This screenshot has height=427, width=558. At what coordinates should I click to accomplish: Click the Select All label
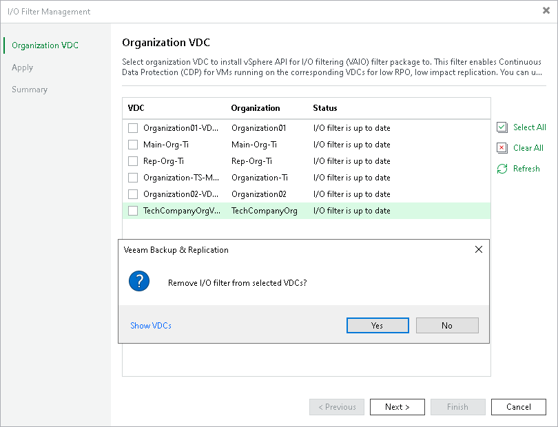530,127
